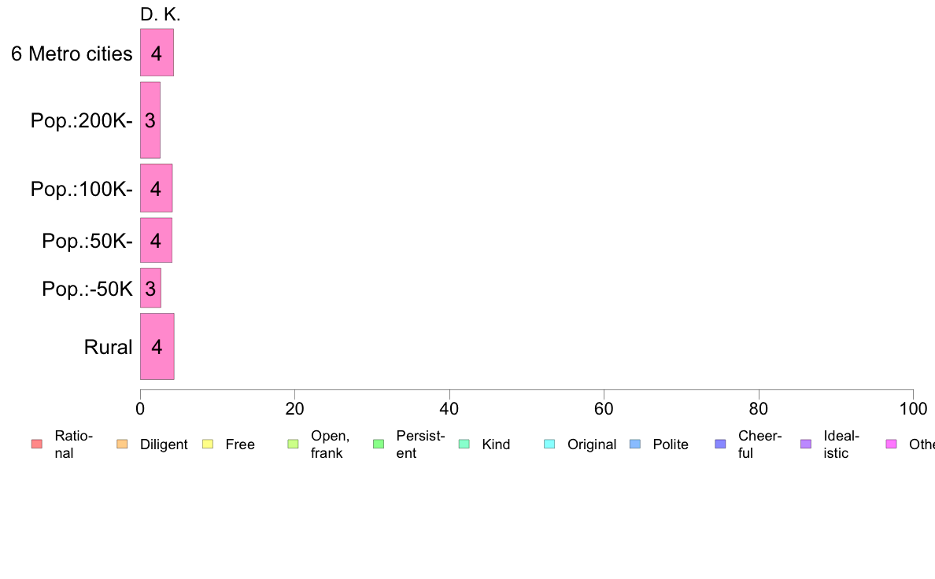Viewport: 935px width, 579px height.
Task: Select the Free legend yellow swatch
Action: click(208, 444)
